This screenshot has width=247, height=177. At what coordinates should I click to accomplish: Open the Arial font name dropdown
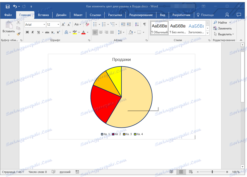point(44,24)
